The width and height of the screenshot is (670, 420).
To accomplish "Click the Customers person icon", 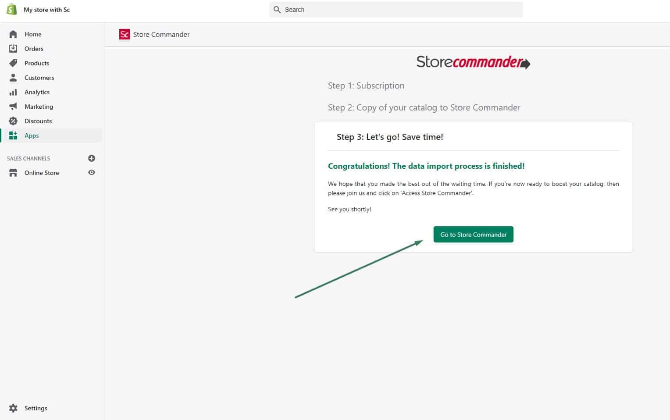I will click(13, 78).
